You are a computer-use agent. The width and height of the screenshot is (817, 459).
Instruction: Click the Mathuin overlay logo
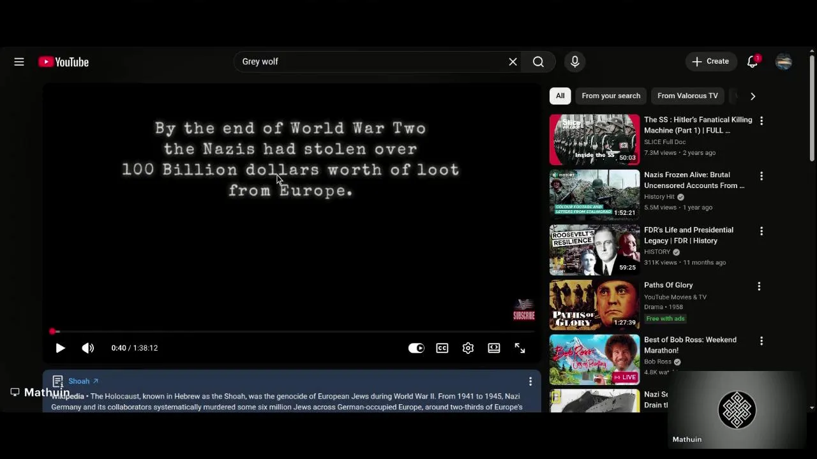pyautogui.click(x=737, y=410)
